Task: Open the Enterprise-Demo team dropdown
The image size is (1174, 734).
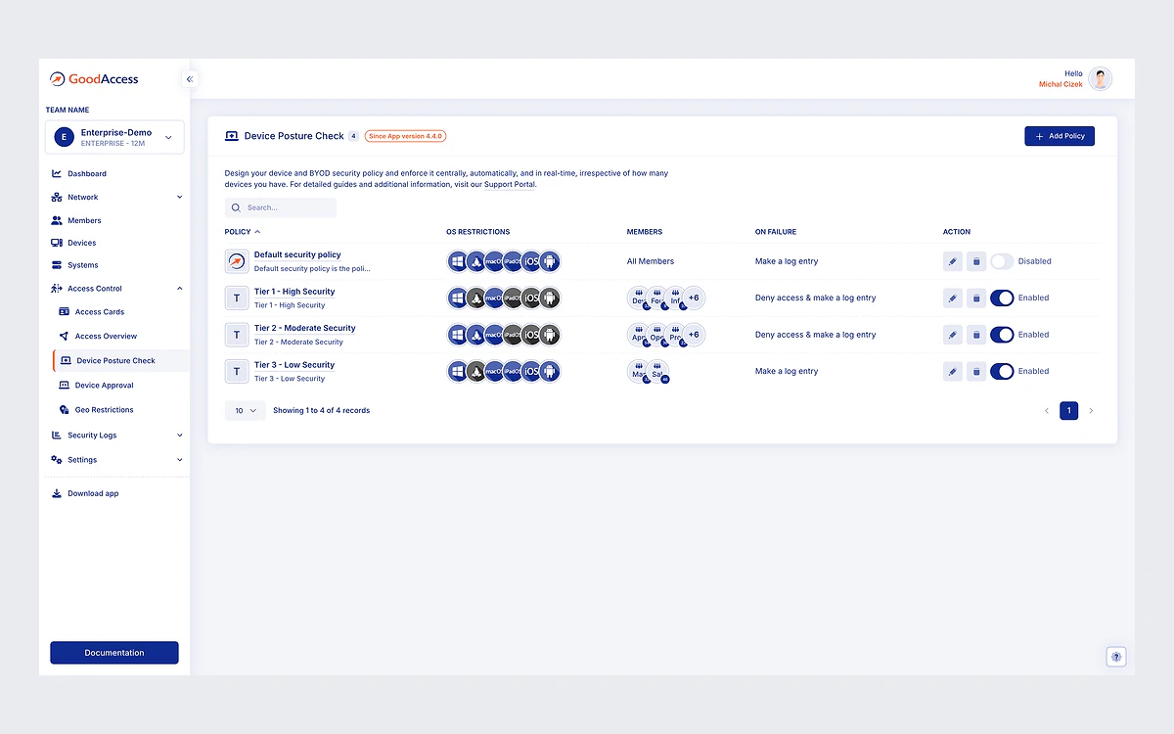Action: pos(114,137)
